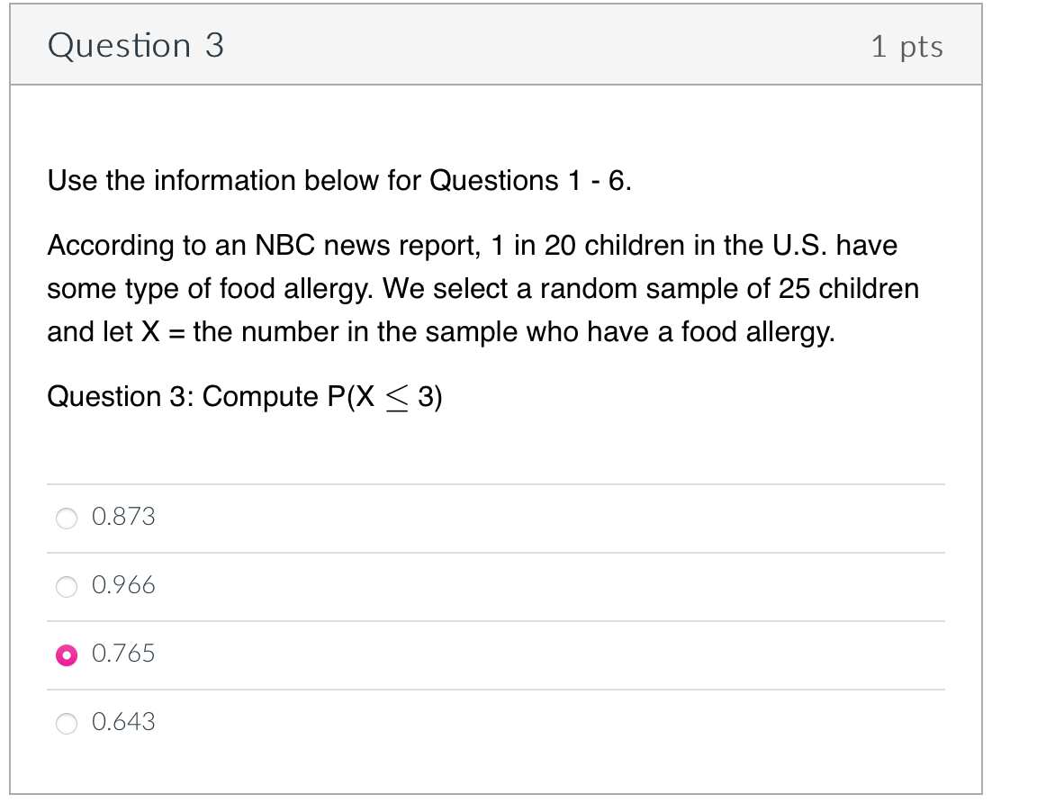Screen dimensions: 1037x803
Task: Click the answer label reading 0.873
Action: pos(124,518)
